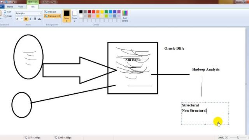
Task: Set text background to Transparent
Action: 52,16
